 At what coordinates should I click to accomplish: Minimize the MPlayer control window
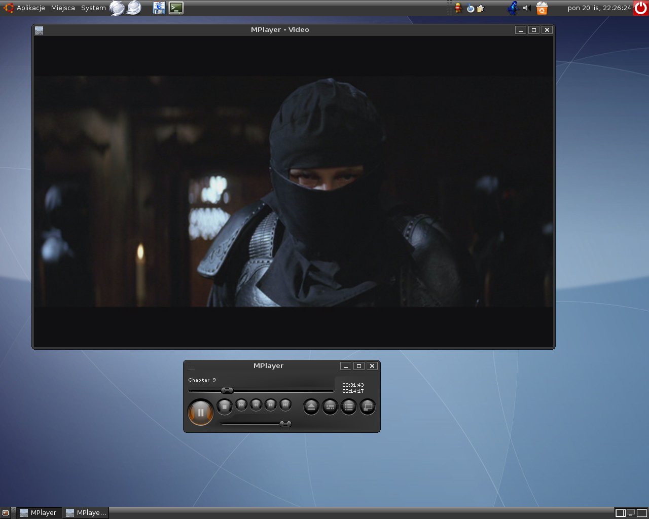tap(346, 366)
